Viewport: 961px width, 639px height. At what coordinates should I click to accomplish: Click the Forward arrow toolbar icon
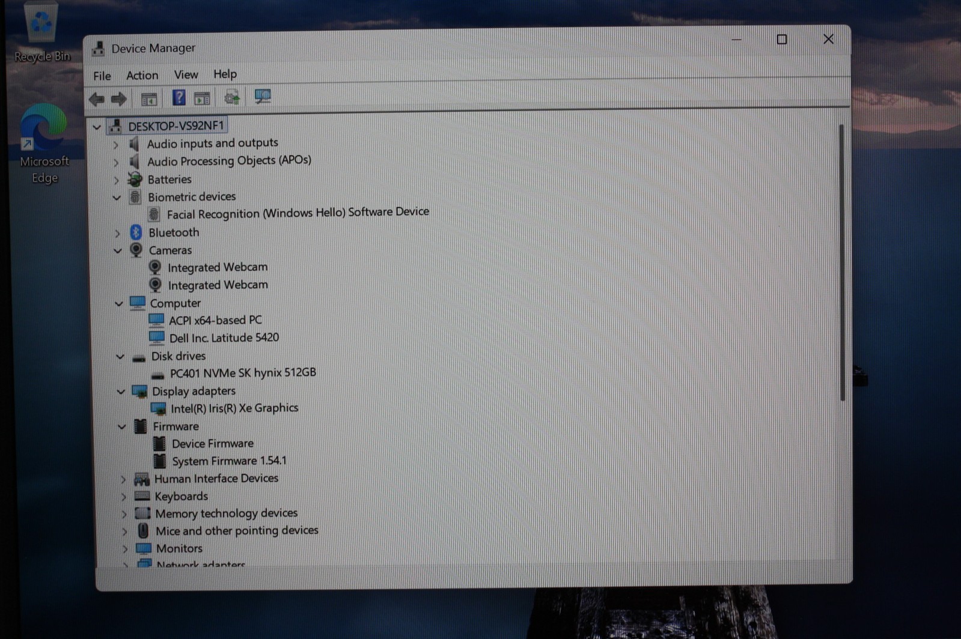[x=118, y=98]
